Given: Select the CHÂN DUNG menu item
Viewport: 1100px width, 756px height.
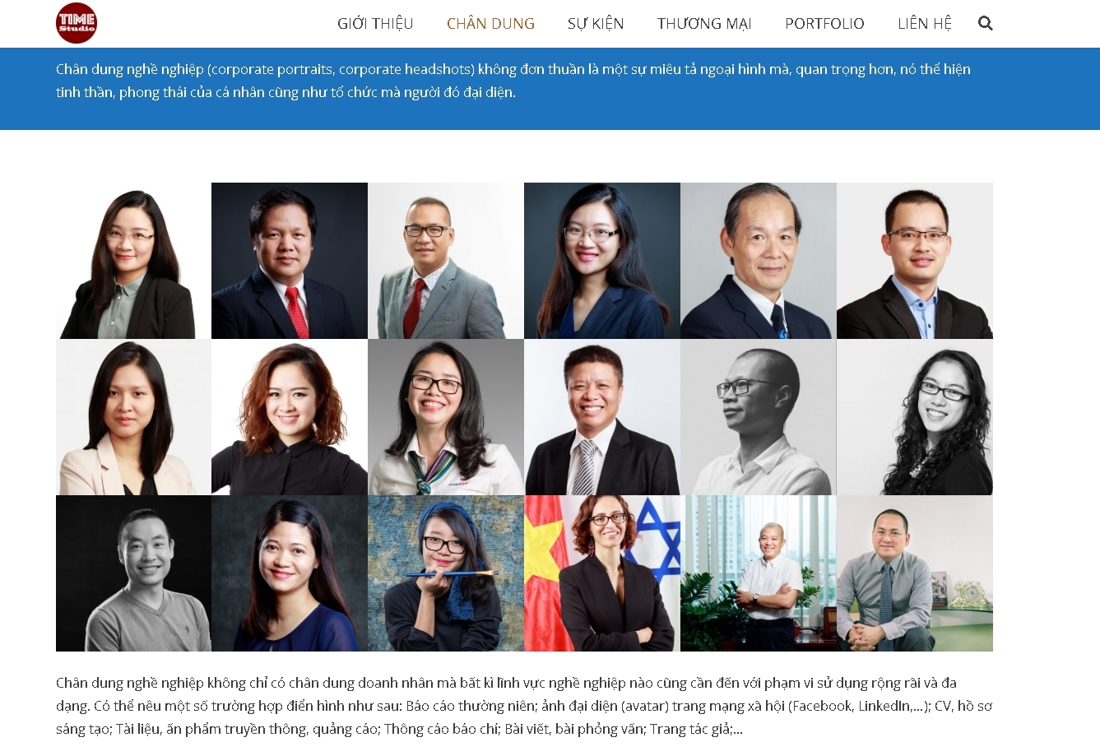Looking at the screenshot, I should 490,23.
